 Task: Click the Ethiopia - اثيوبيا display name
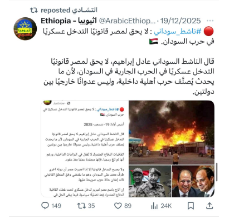point(69,21)
